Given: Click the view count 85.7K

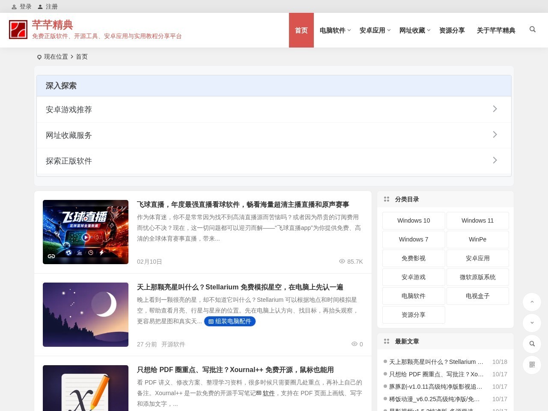Looking at the screenshot, I should click(x=351, y=262).
